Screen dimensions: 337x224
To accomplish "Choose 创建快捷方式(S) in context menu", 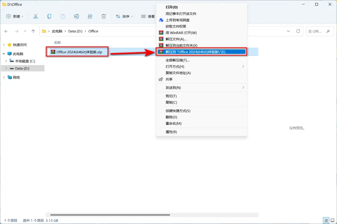I will click(x=202, y=111).
